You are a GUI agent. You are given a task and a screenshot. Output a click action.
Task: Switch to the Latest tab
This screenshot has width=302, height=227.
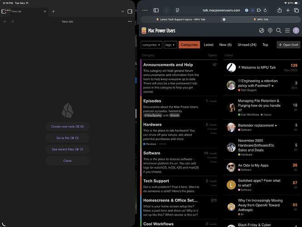(209, 44)
